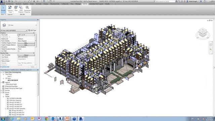Click the Open icon in quick access toolbar
The width and height of the screenshot is (215, 121).
coord(6,1)
